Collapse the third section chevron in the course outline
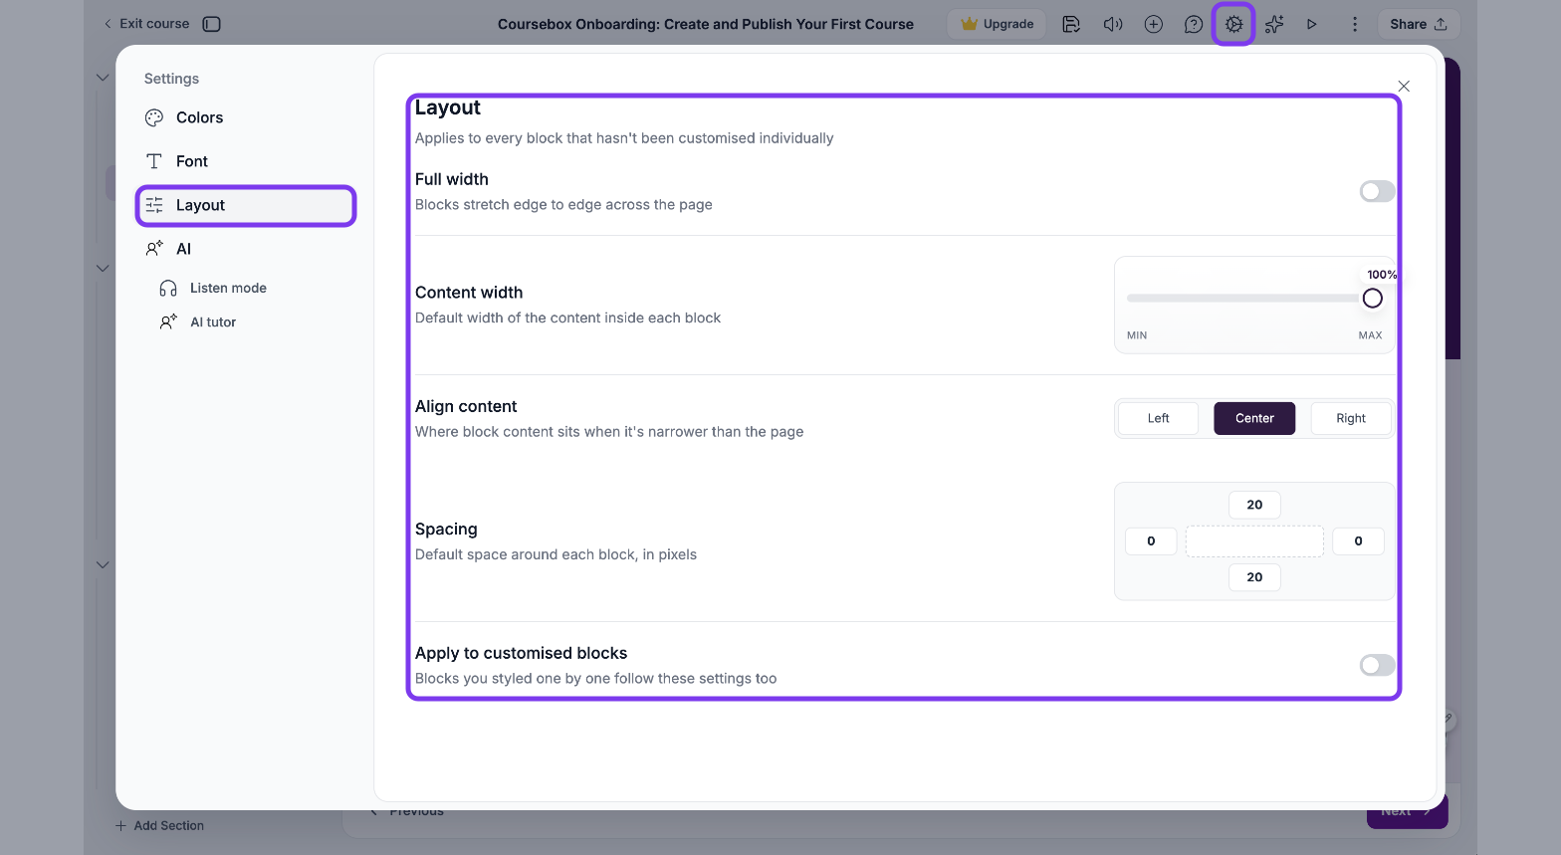1561x855 pixels. [x=103, y=564]
